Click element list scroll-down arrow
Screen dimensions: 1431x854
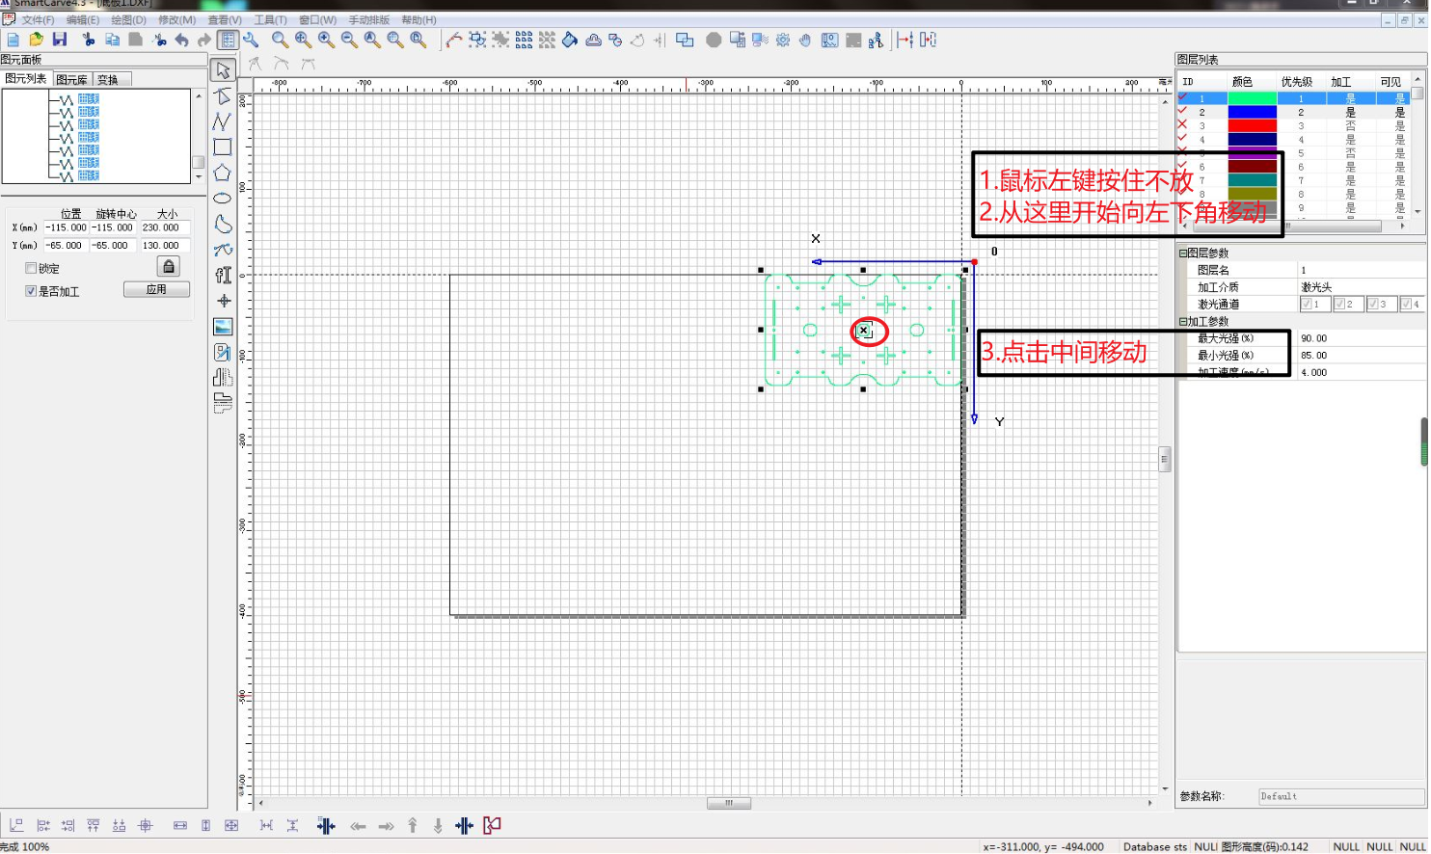199,177
